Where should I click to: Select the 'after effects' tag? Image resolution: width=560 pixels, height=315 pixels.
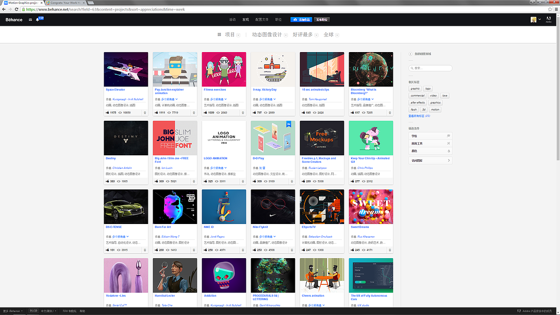click(x=418, y=103)
